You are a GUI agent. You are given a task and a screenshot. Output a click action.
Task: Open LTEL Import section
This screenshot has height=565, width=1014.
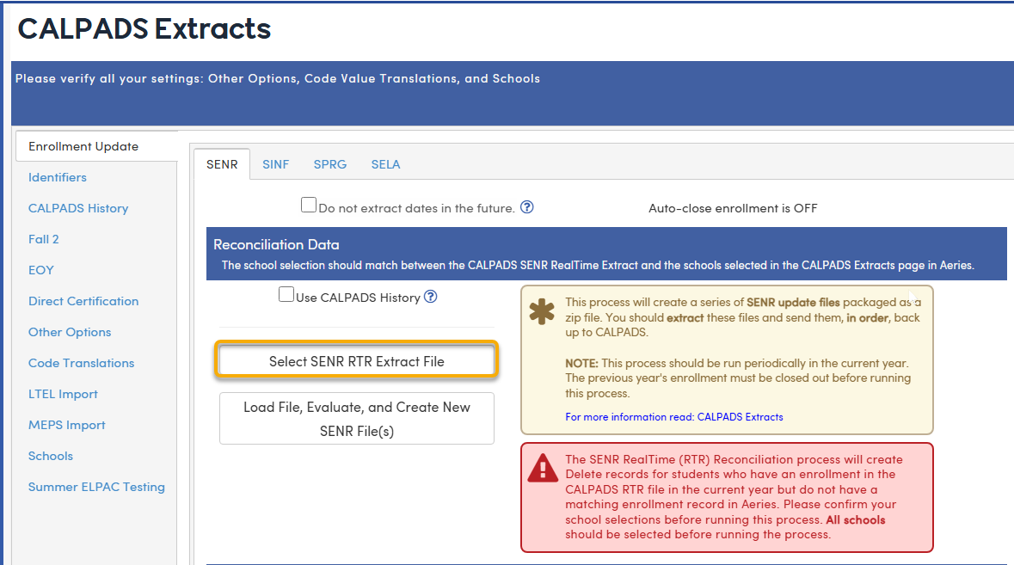click(x=63, y=395)
